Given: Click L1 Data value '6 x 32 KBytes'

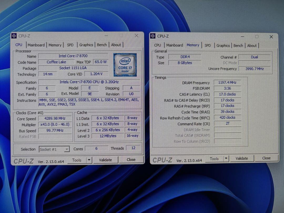Looking at the screenshot, I should click(108, 118).
